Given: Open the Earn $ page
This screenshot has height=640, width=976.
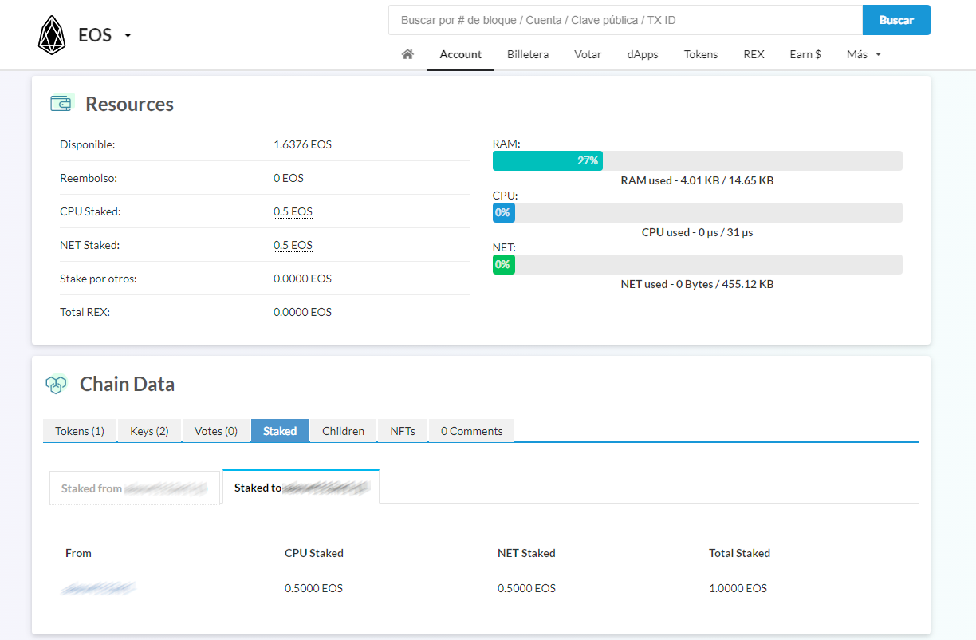Looking at the screenshot, I should coord(805,54).
